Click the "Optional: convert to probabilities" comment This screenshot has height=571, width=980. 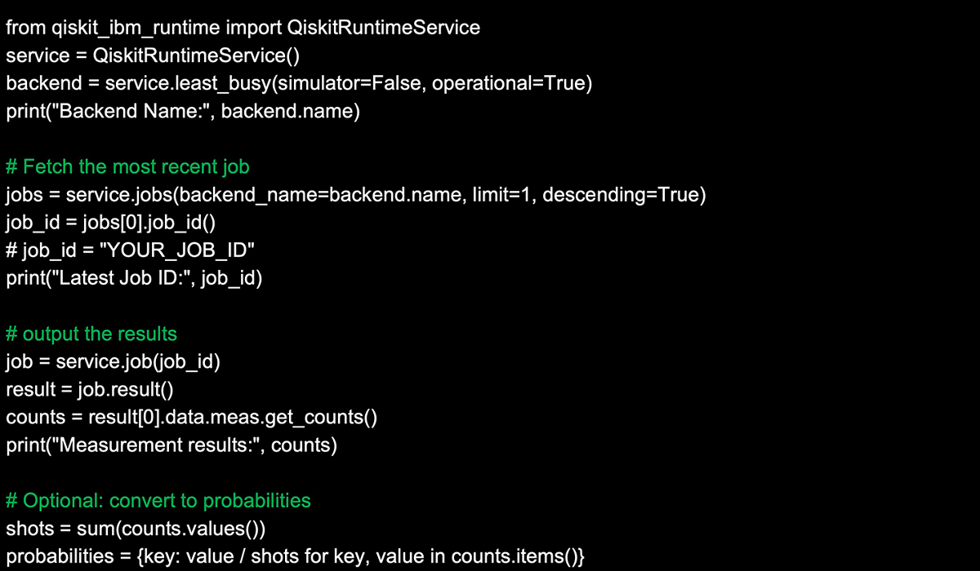pyautogui.click(x=158, y=500)
